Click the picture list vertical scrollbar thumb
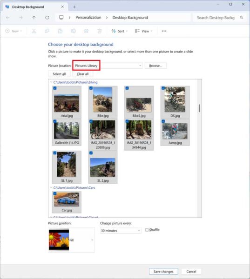Image resolution: width=250 pixels, height=279 pixels. (x=199, y=108)
